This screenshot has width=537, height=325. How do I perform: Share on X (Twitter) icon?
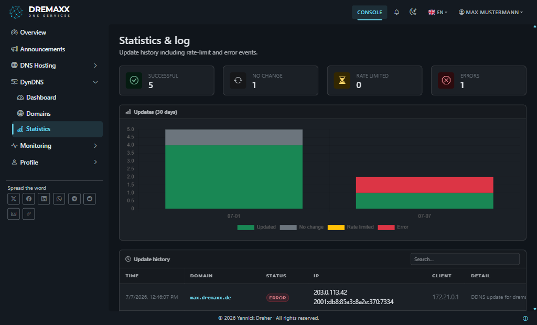click(14, 199)
